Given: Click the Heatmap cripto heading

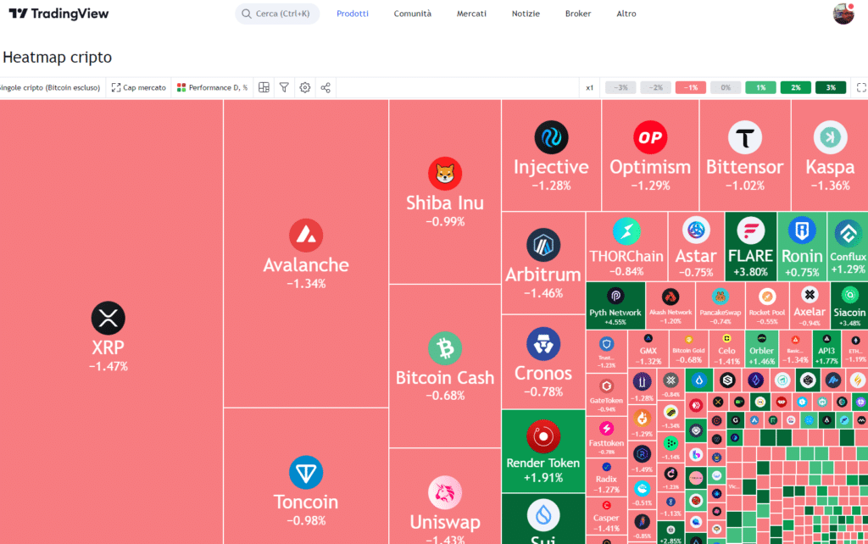Looking at the screenshot, I should (x=57, y=57).
